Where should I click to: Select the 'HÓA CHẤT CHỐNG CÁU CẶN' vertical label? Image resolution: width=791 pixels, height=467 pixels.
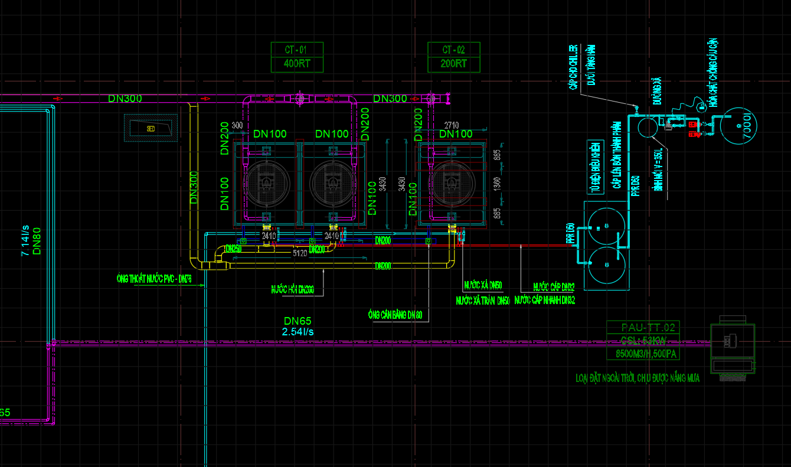point(714,73)
